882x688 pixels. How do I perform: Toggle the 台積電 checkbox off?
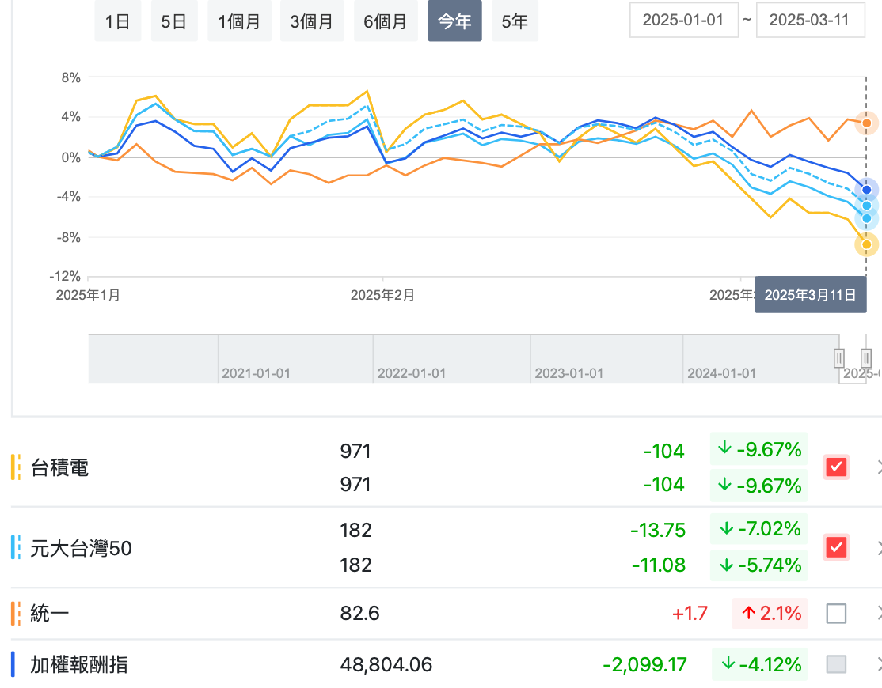[x=836, y=467]
